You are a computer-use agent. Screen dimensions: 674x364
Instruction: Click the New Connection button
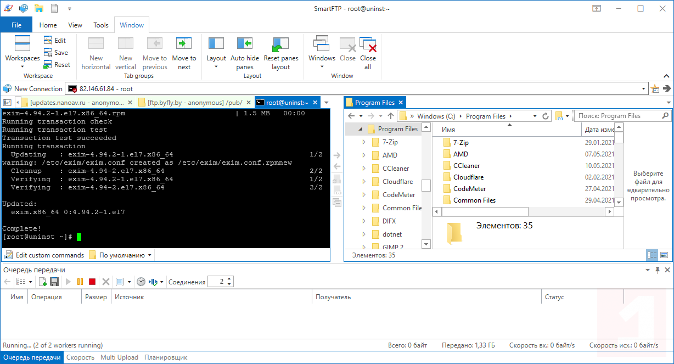(x=33, y=89)
